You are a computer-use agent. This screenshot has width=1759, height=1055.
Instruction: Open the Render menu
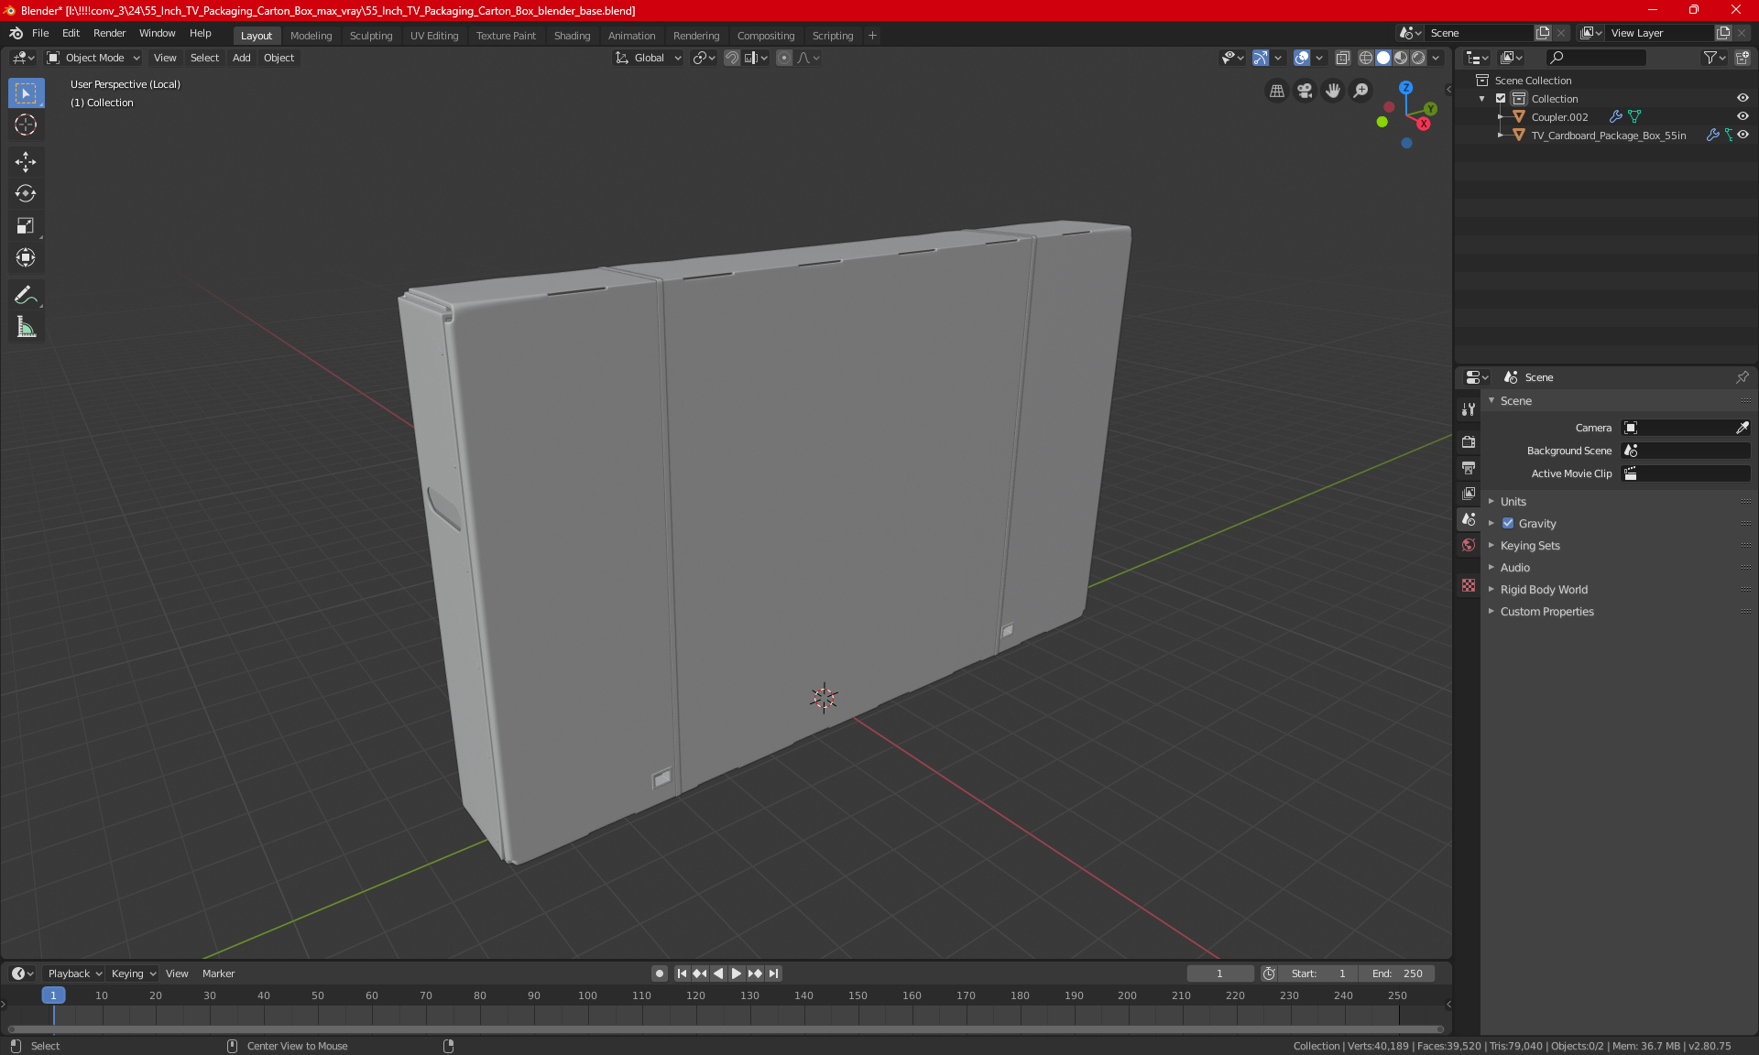[x=109, y=33]
